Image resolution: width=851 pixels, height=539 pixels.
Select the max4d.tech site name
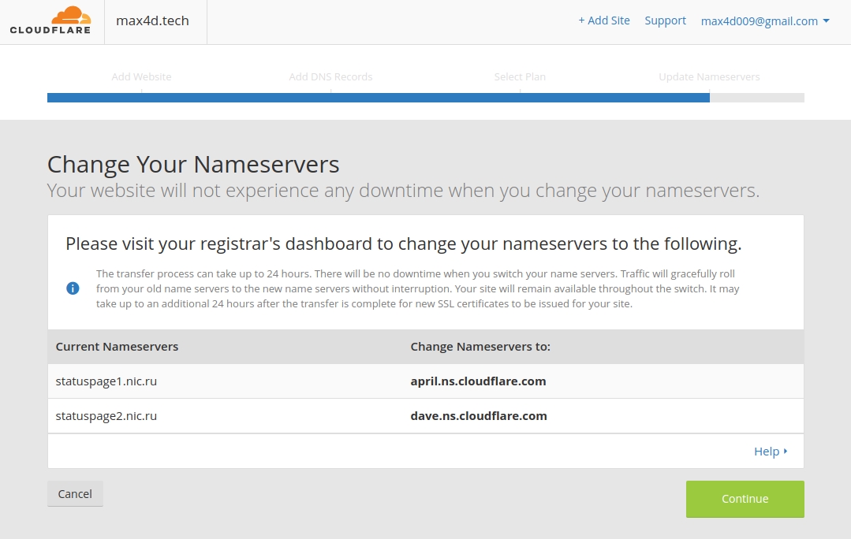point(152,20)
